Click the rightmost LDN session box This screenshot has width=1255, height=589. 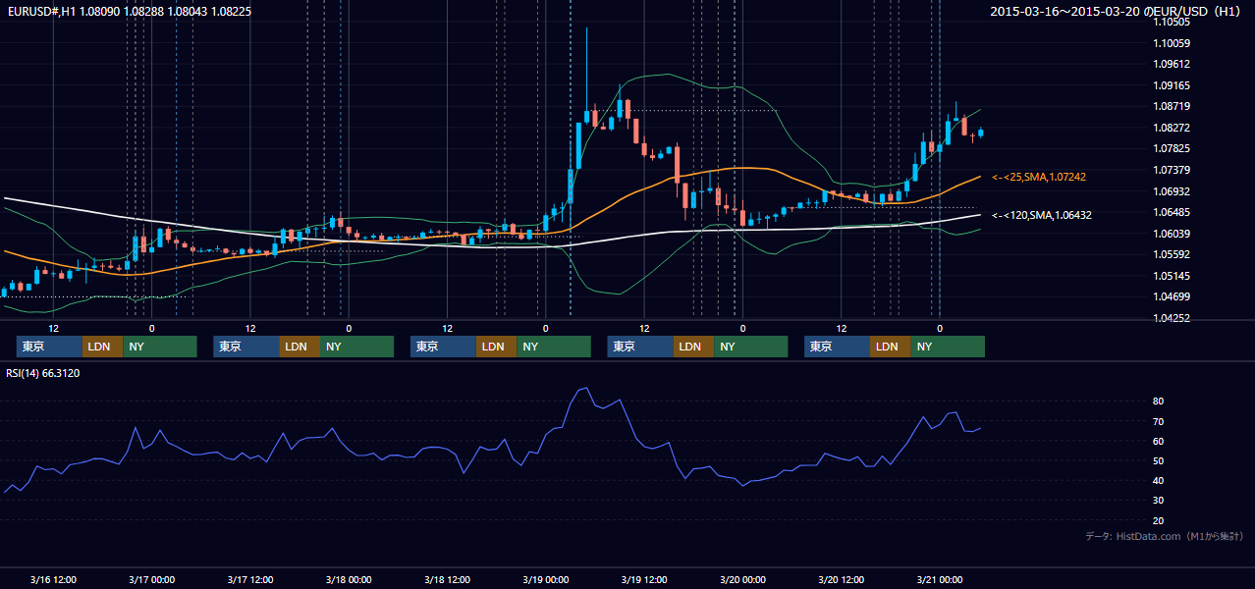[x=890, y=347]
